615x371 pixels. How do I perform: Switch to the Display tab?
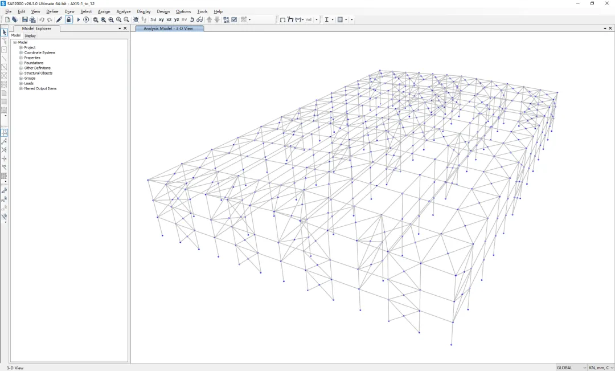coord(30,35)
